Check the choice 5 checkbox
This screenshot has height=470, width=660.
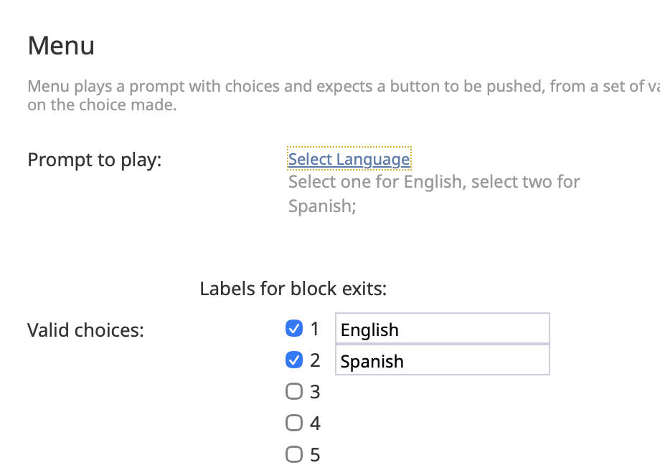point(293,455)
